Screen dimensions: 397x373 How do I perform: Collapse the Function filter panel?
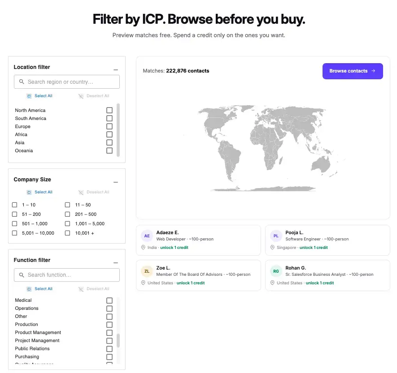(x=116, y=263)
